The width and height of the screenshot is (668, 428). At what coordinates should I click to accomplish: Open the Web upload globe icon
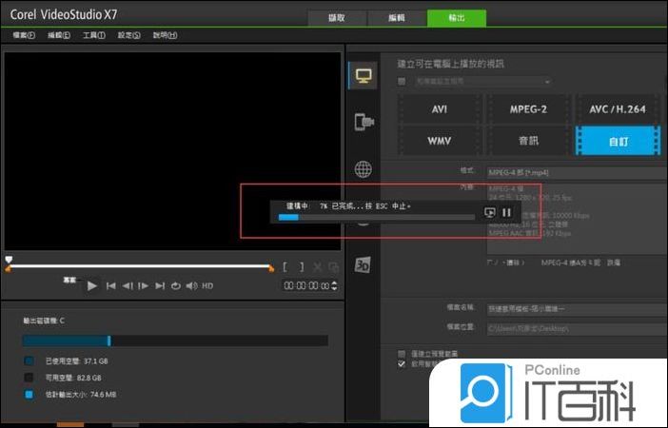(x=363, y=169)
